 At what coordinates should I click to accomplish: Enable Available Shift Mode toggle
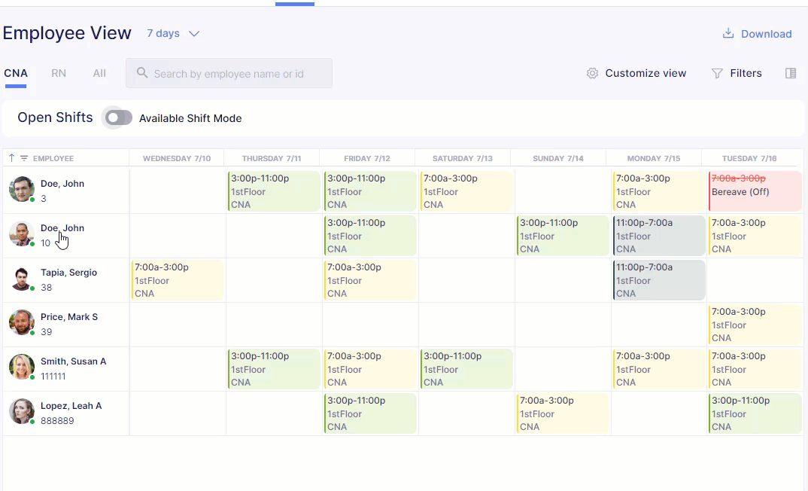coord(119,117)
